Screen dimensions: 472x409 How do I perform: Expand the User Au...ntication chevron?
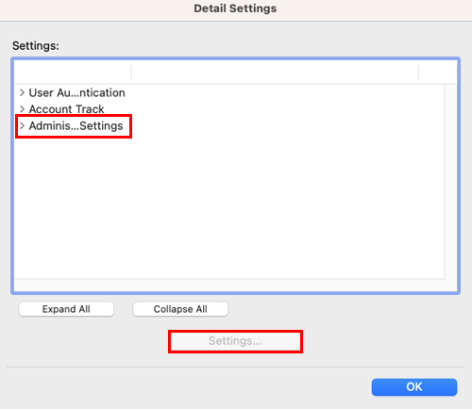click(x=22, y=92)
